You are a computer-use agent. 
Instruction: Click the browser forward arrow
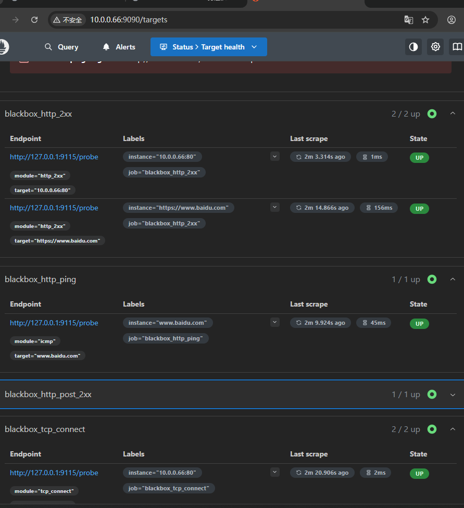(x=15, y=20)
